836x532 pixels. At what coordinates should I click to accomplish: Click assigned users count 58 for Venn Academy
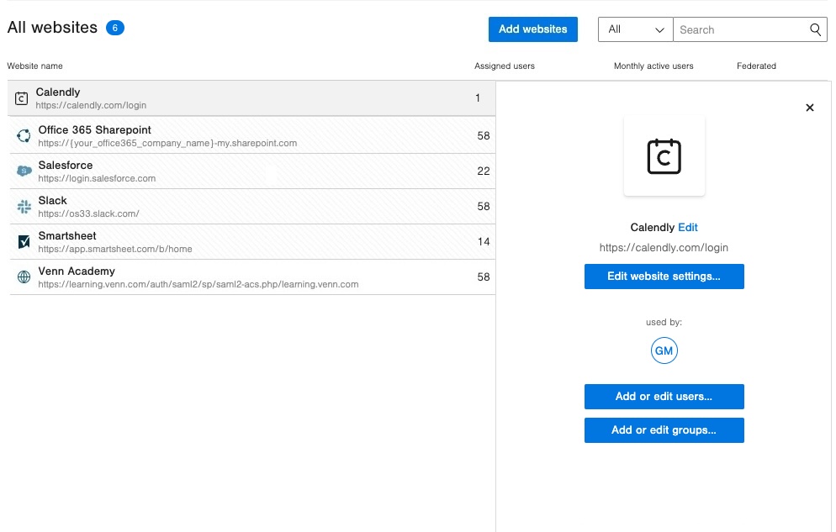[483, 277]
